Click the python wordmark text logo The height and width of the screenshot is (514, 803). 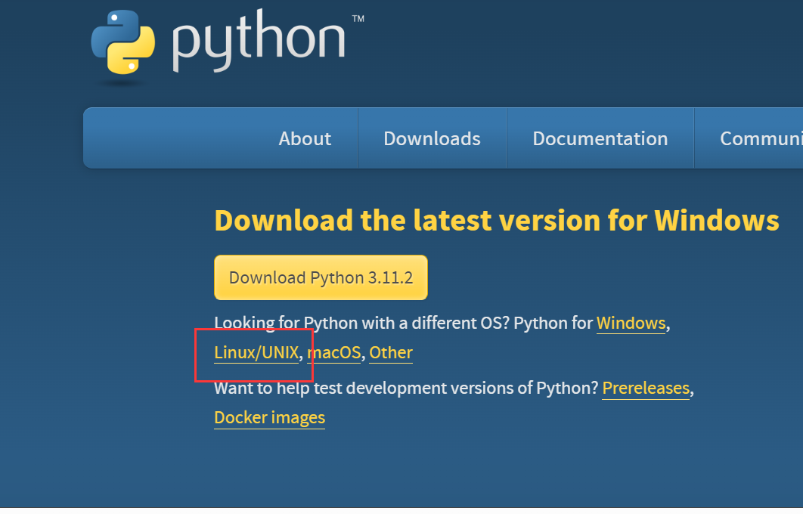(x=259, y=41)
